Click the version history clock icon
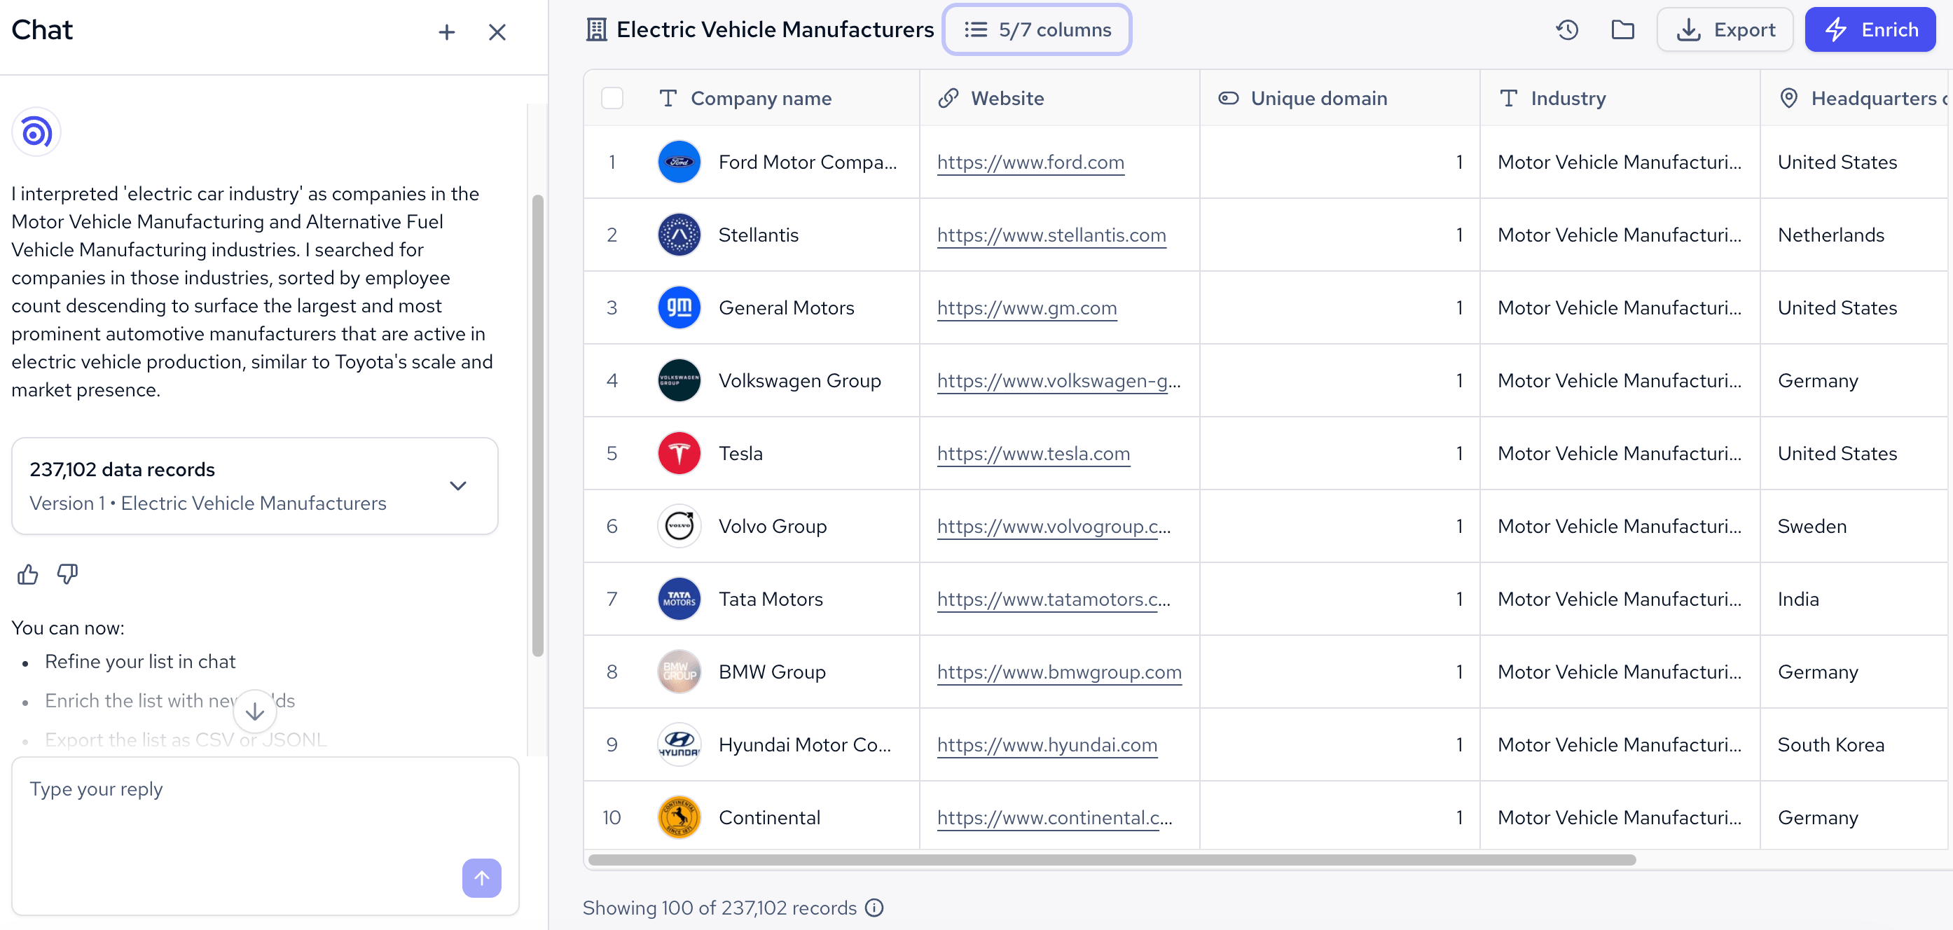Viewport: 1953px width, 930px height. 1567,29
